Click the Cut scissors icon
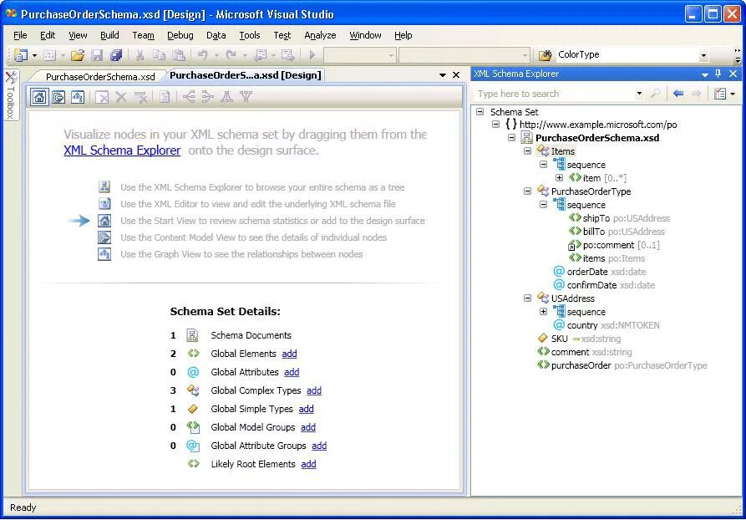This screenshot has width=746, height=520. point(140,56)
